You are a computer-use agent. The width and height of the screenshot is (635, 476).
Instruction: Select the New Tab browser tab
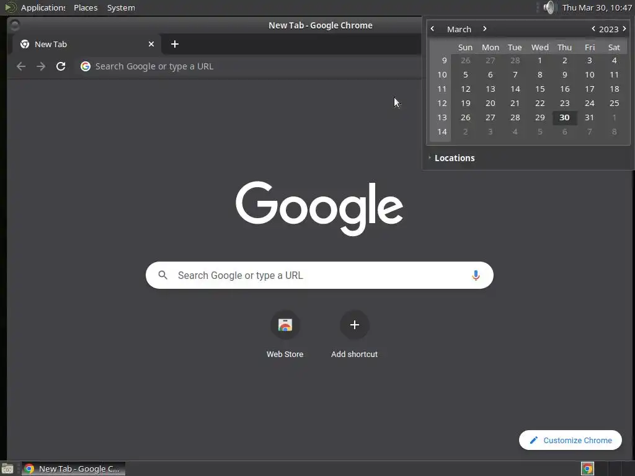[x=87, y=44]
